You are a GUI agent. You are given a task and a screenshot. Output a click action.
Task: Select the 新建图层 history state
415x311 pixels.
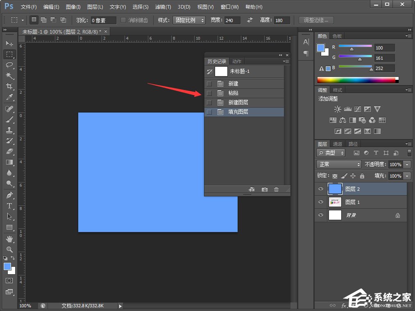(x=238, y=102)
